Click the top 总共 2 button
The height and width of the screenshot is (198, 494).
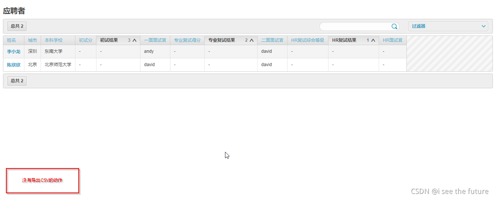17,26
